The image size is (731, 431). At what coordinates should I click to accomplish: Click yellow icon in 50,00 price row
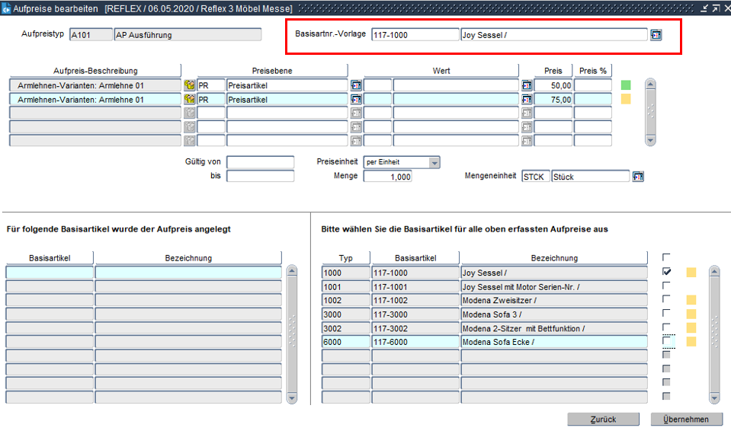[x=189, y=85]
